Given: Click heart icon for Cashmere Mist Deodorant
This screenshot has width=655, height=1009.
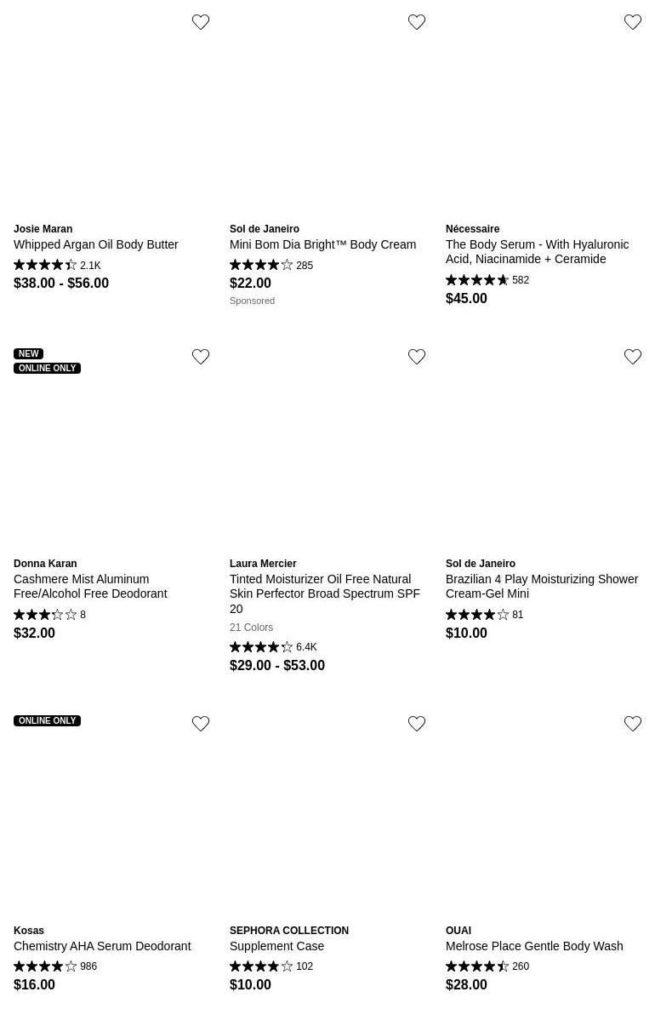Looking at the screenshot, I should pos(201,357).
